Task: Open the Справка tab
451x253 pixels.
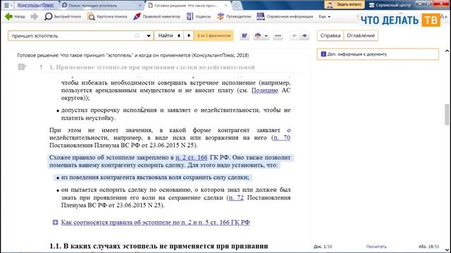Action: tap(330, 36)
